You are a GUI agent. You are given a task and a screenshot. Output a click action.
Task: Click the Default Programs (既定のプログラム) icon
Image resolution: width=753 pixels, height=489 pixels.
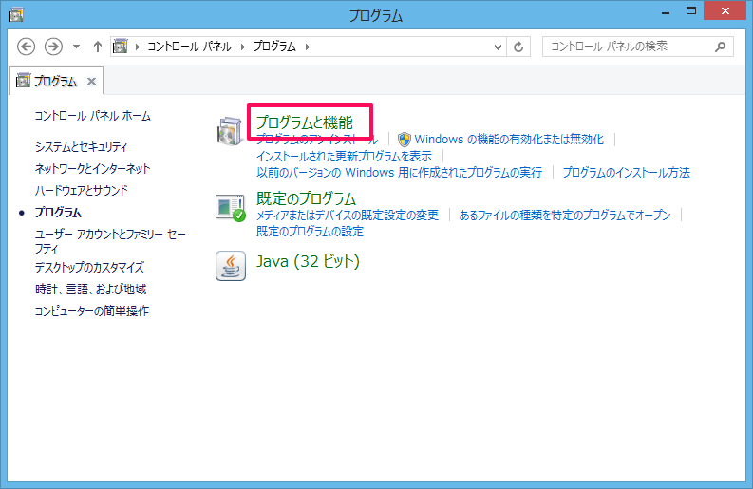(x=231, y=208)
